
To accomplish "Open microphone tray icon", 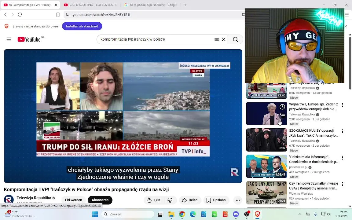I will click(315, 214).
